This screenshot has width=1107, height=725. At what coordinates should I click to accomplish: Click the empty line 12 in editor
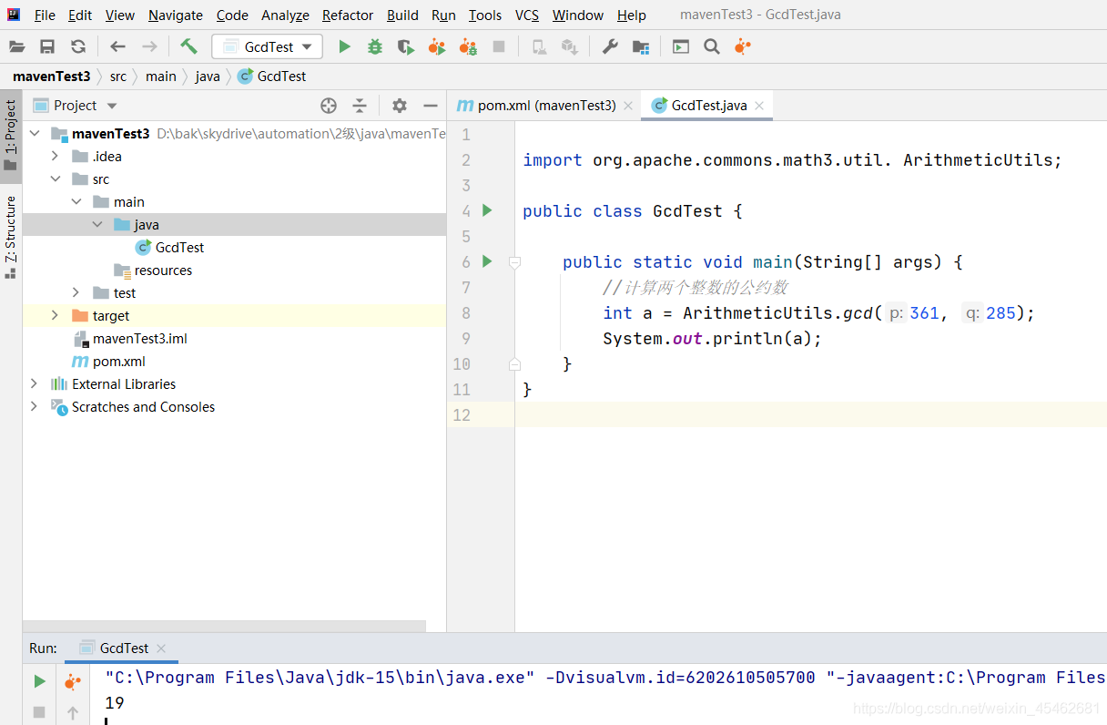pyautogui.click(x=810, y=414)
